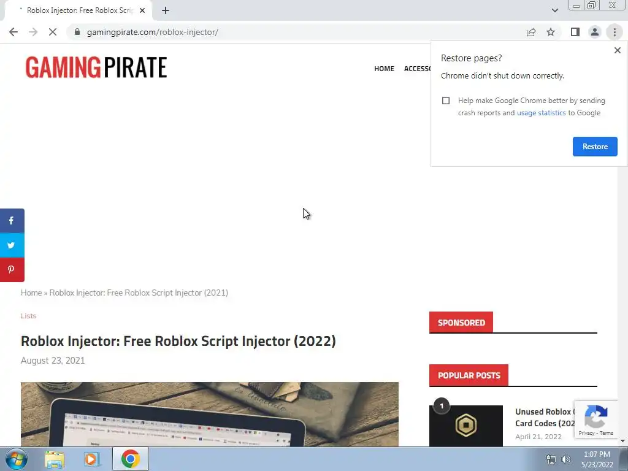The image size is (628, 471).
Task: Open the Windows Start button
Action: point(17,459)
